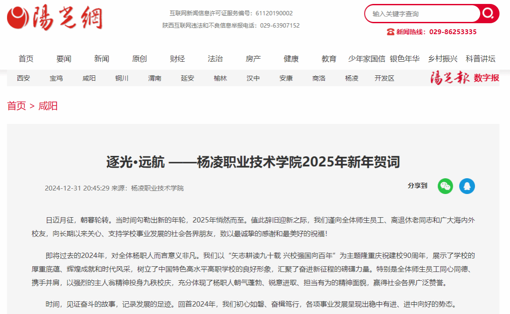Share article via WeChat icon

click(x=445, y=186)
